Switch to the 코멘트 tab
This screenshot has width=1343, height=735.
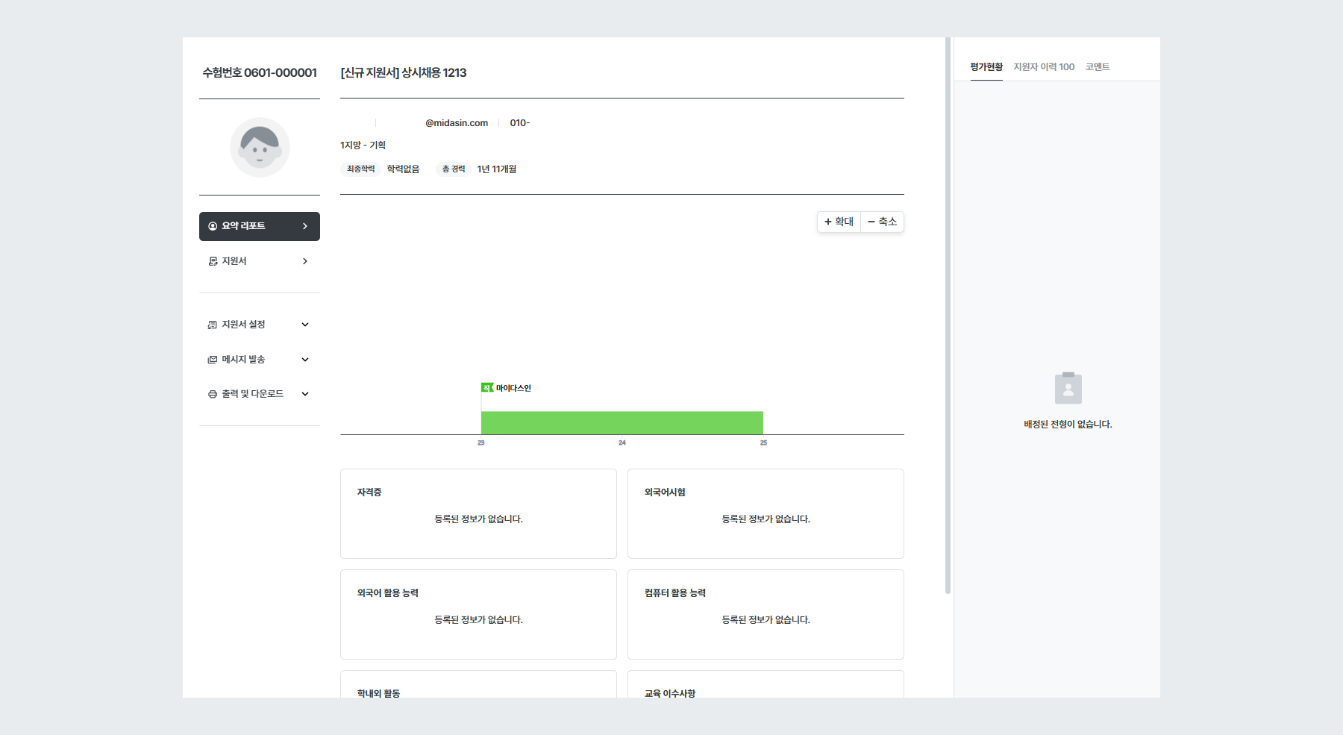pos(1098,67)
